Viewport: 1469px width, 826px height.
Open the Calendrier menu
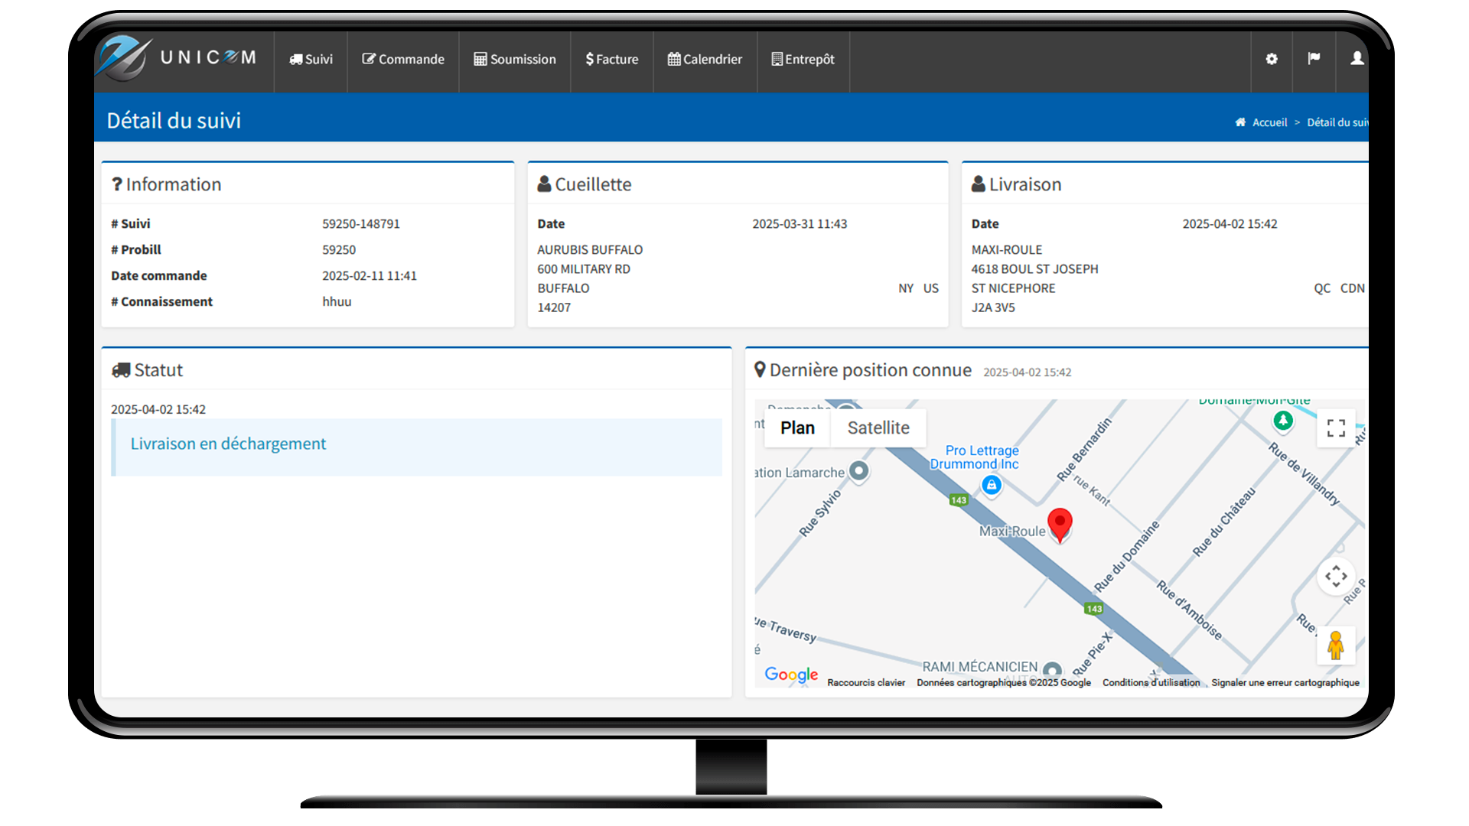coord(705,59)
